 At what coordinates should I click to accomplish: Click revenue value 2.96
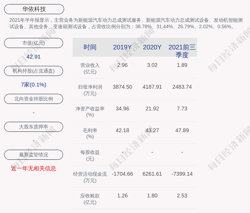tap(122, 65)
